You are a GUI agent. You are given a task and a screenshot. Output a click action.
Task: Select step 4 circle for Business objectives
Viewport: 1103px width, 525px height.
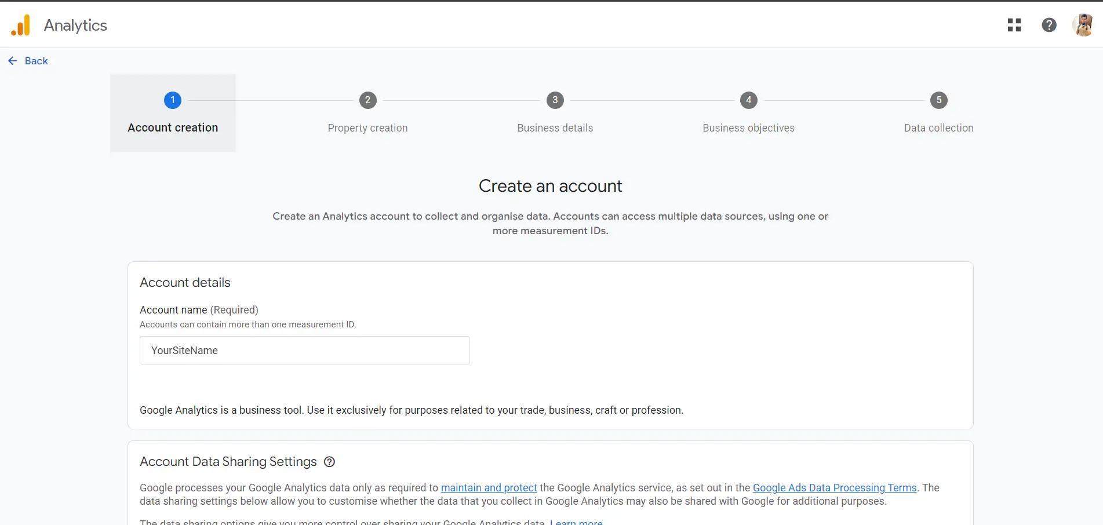click(x=748, y=100)
